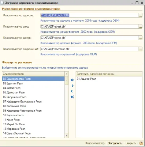Open help via question mark icon
The height and width of the screenshot is (147, 145).
click(x=141, y=143)
